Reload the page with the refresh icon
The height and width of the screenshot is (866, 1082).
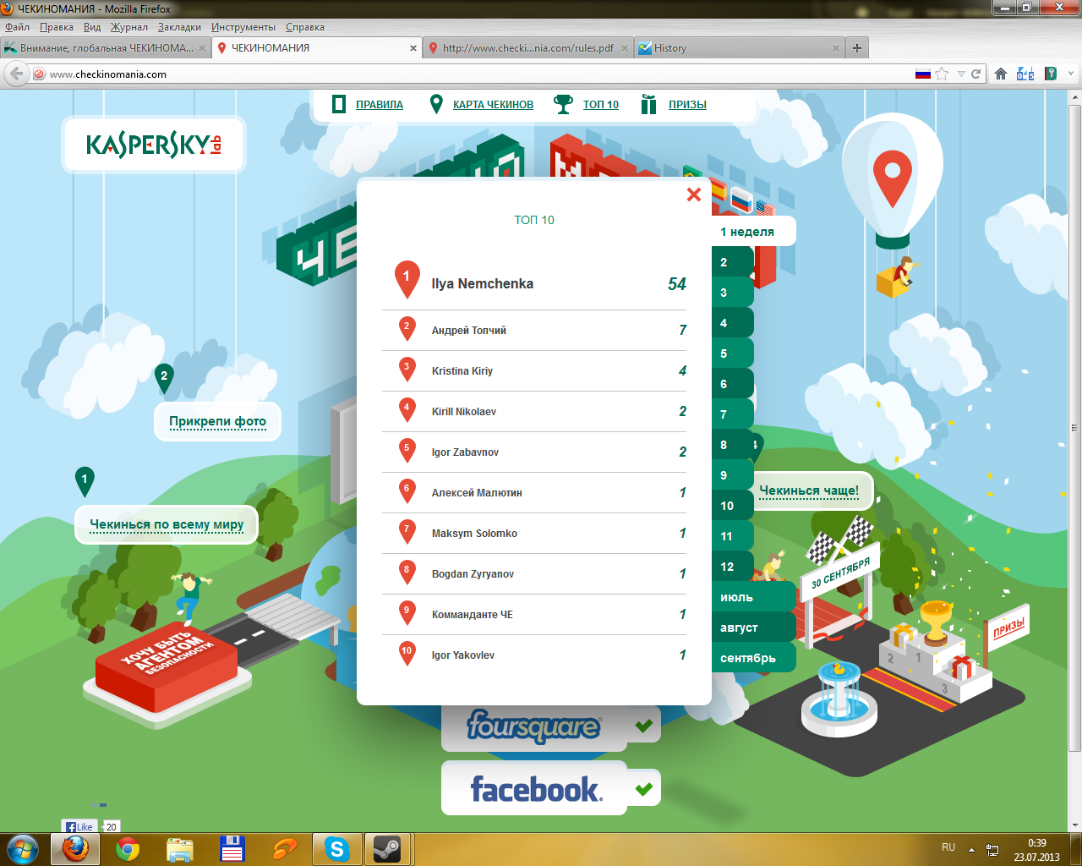[976, 74]
